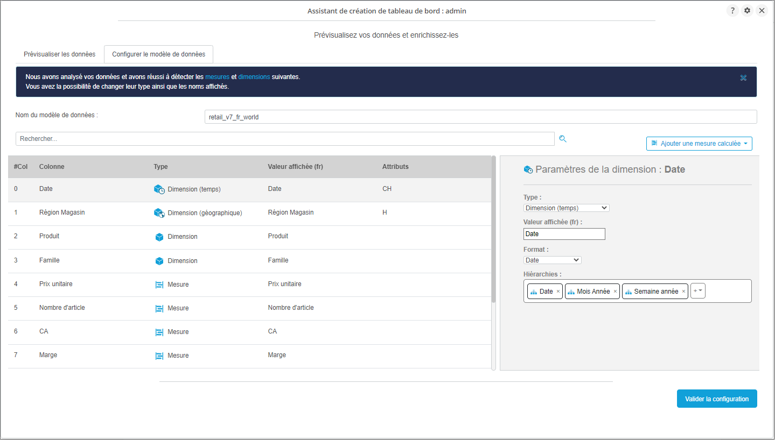
Task: Open Ajouter une mesure calculée dropdown
Action: [x=699, y=144]
